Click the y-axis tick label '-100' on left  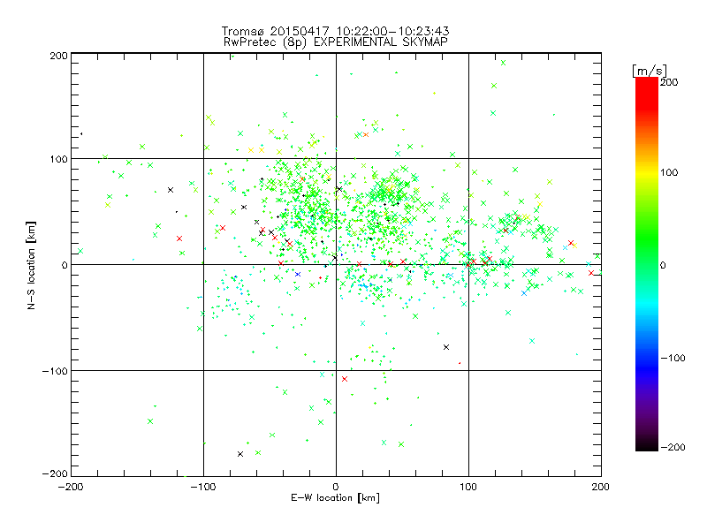pos(55,371)
